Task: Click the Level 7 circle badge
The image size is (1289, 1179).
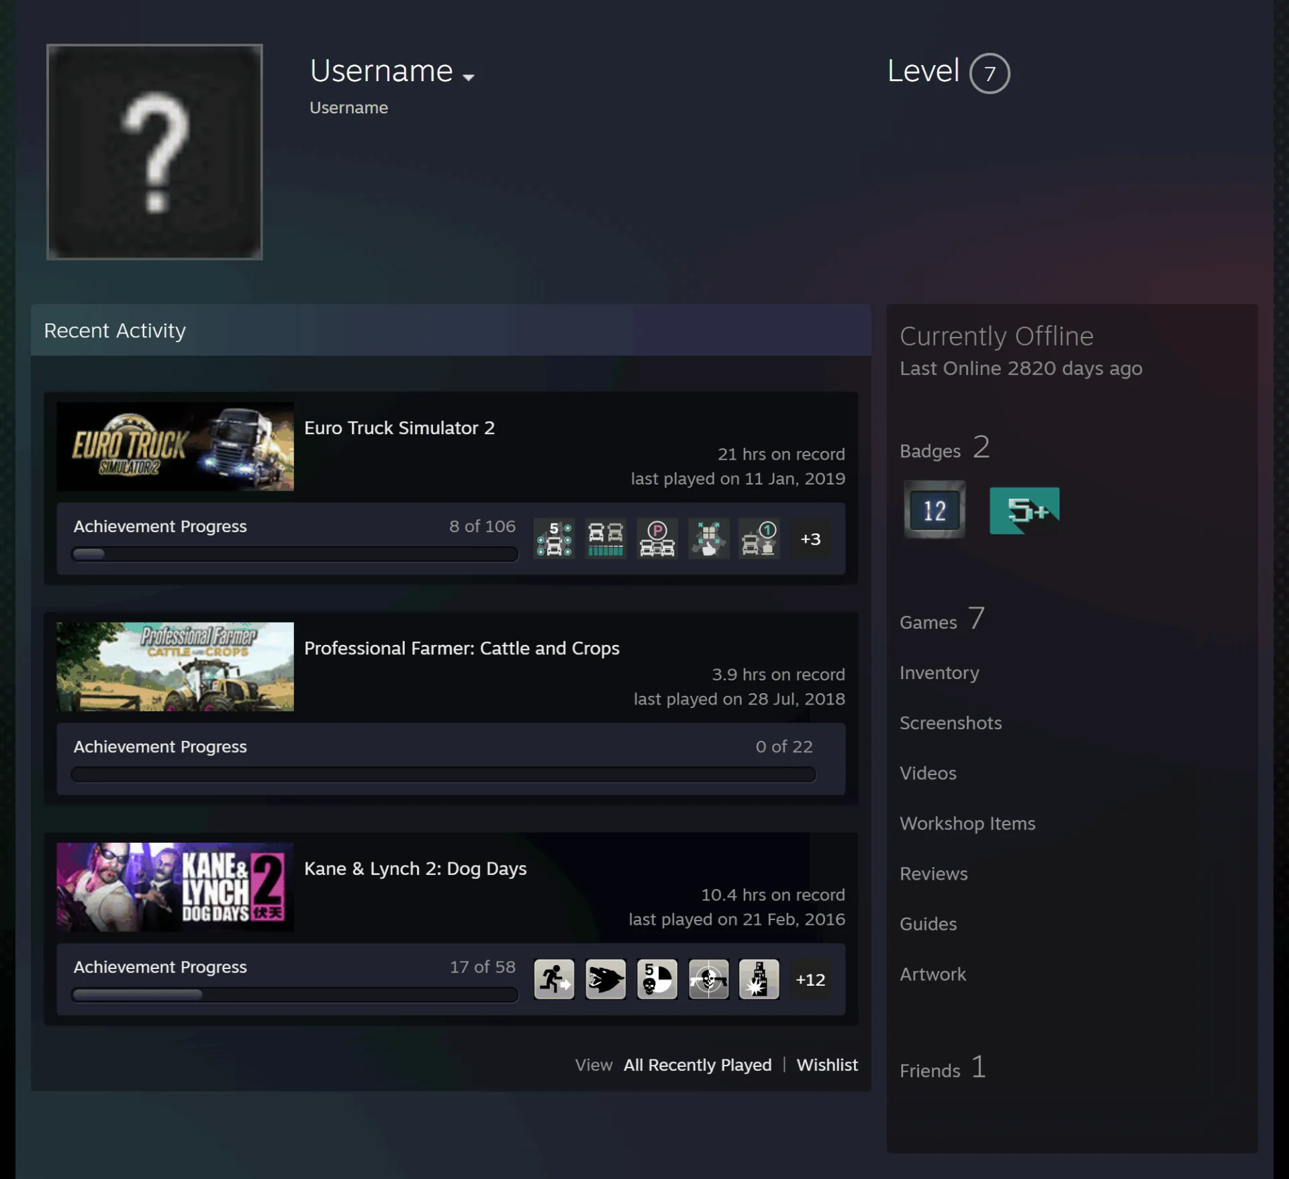Action: [x=989, y=73]
